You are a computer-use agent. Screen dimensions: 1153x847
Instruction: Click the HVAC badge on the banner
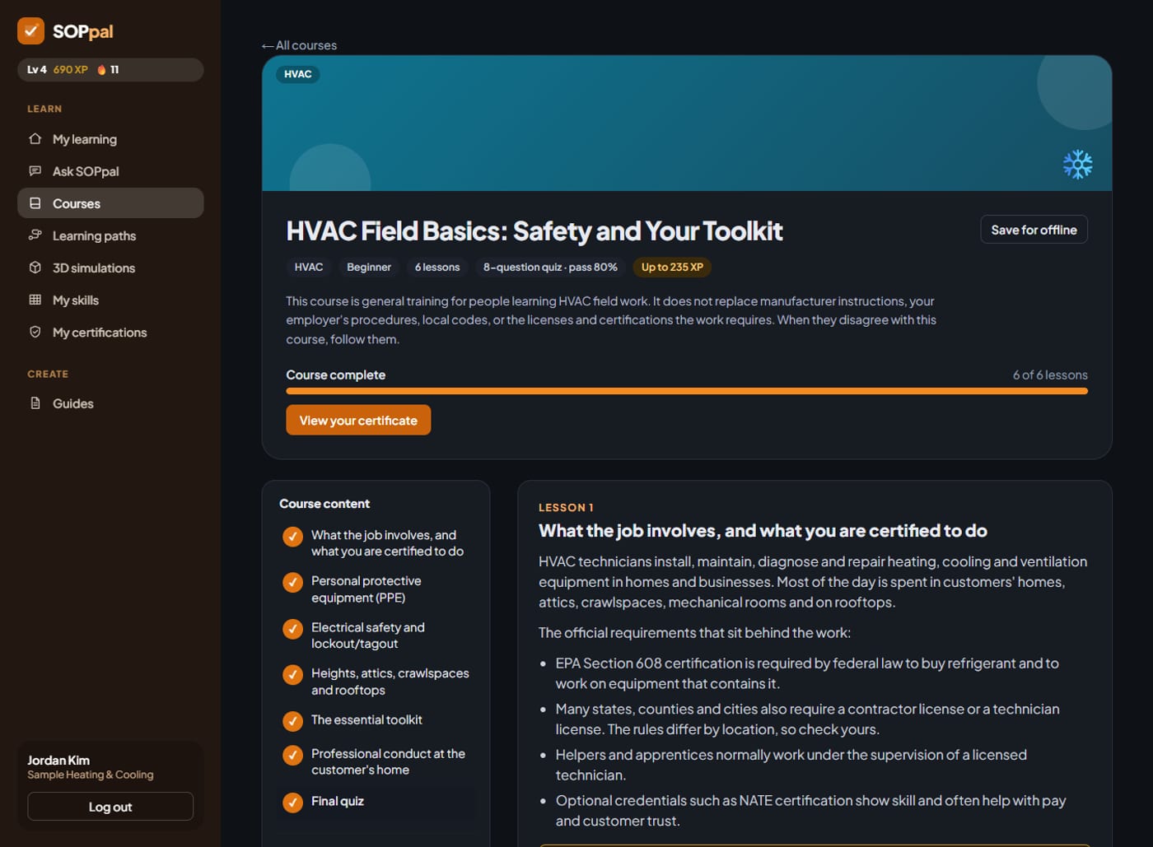coord(297,74)
